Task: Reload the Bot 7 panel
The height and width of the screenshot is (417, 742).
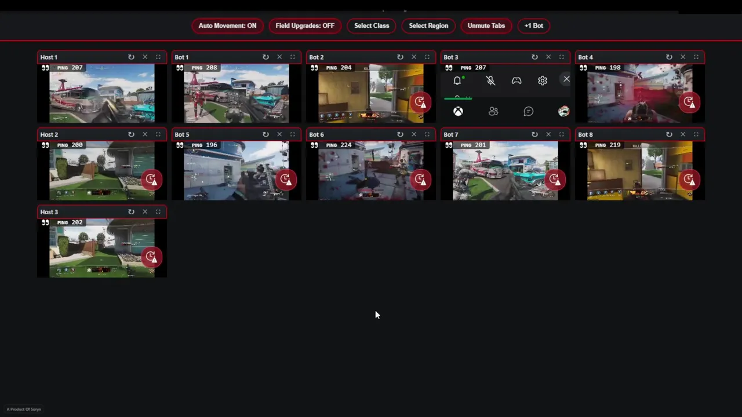Action: coord(534,134)
